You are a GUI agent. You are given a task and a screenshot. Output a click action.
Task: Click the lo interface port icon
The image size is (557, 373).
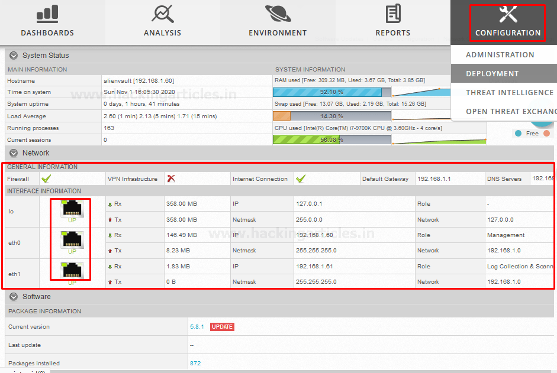point(72,209)
